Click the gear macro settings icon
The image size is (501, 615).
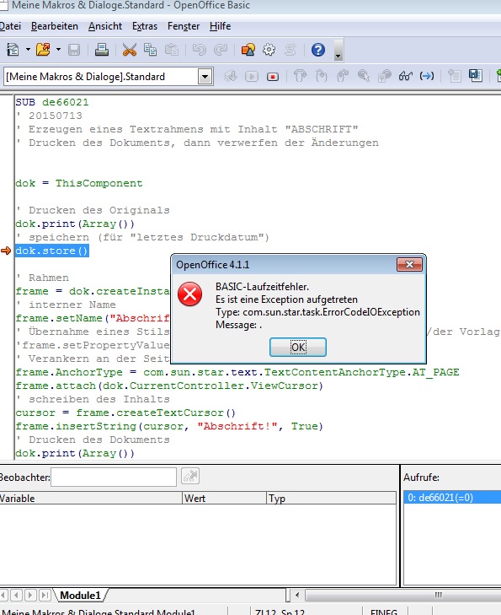(269, 50)
